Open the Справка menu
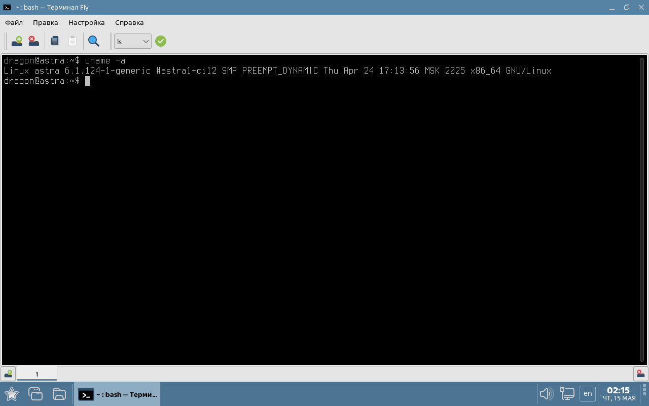 pyautogui.click(x=129, y=22)
